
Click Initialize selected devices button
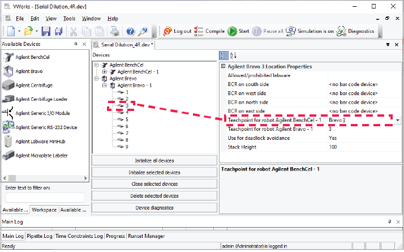pos(154,172)
